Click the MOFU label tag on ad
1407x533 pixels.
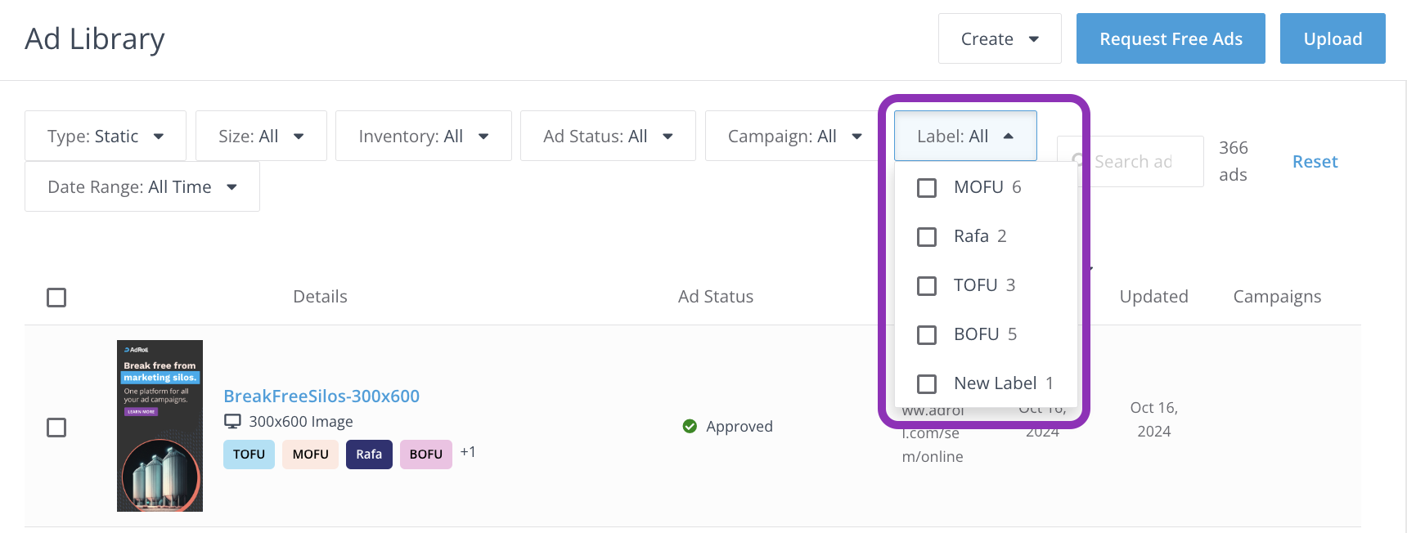click(x=310, y=455)
